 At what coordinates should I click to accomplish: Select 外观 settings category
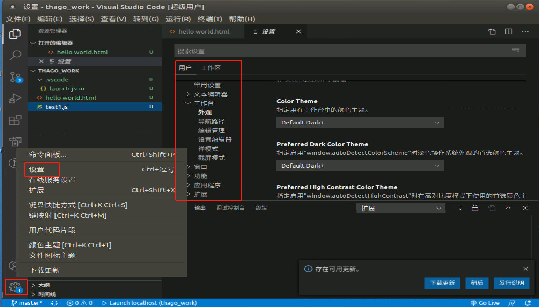click(x=205, y=112)
